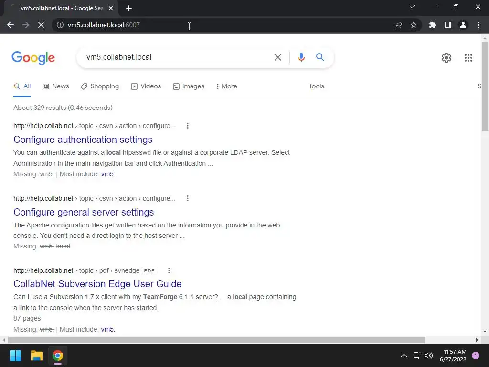The height and width of the screenshot is (367, 489).
Task: Open Configure authentication settings result
Action: pos(83,140)
